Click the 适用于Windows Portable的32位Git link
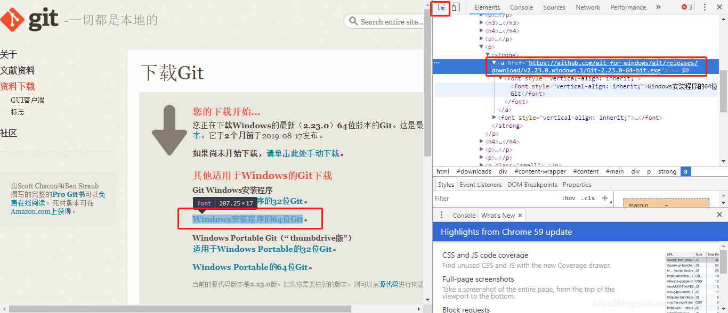The height and width of the screenshot is (313, 728). (262, 249)
